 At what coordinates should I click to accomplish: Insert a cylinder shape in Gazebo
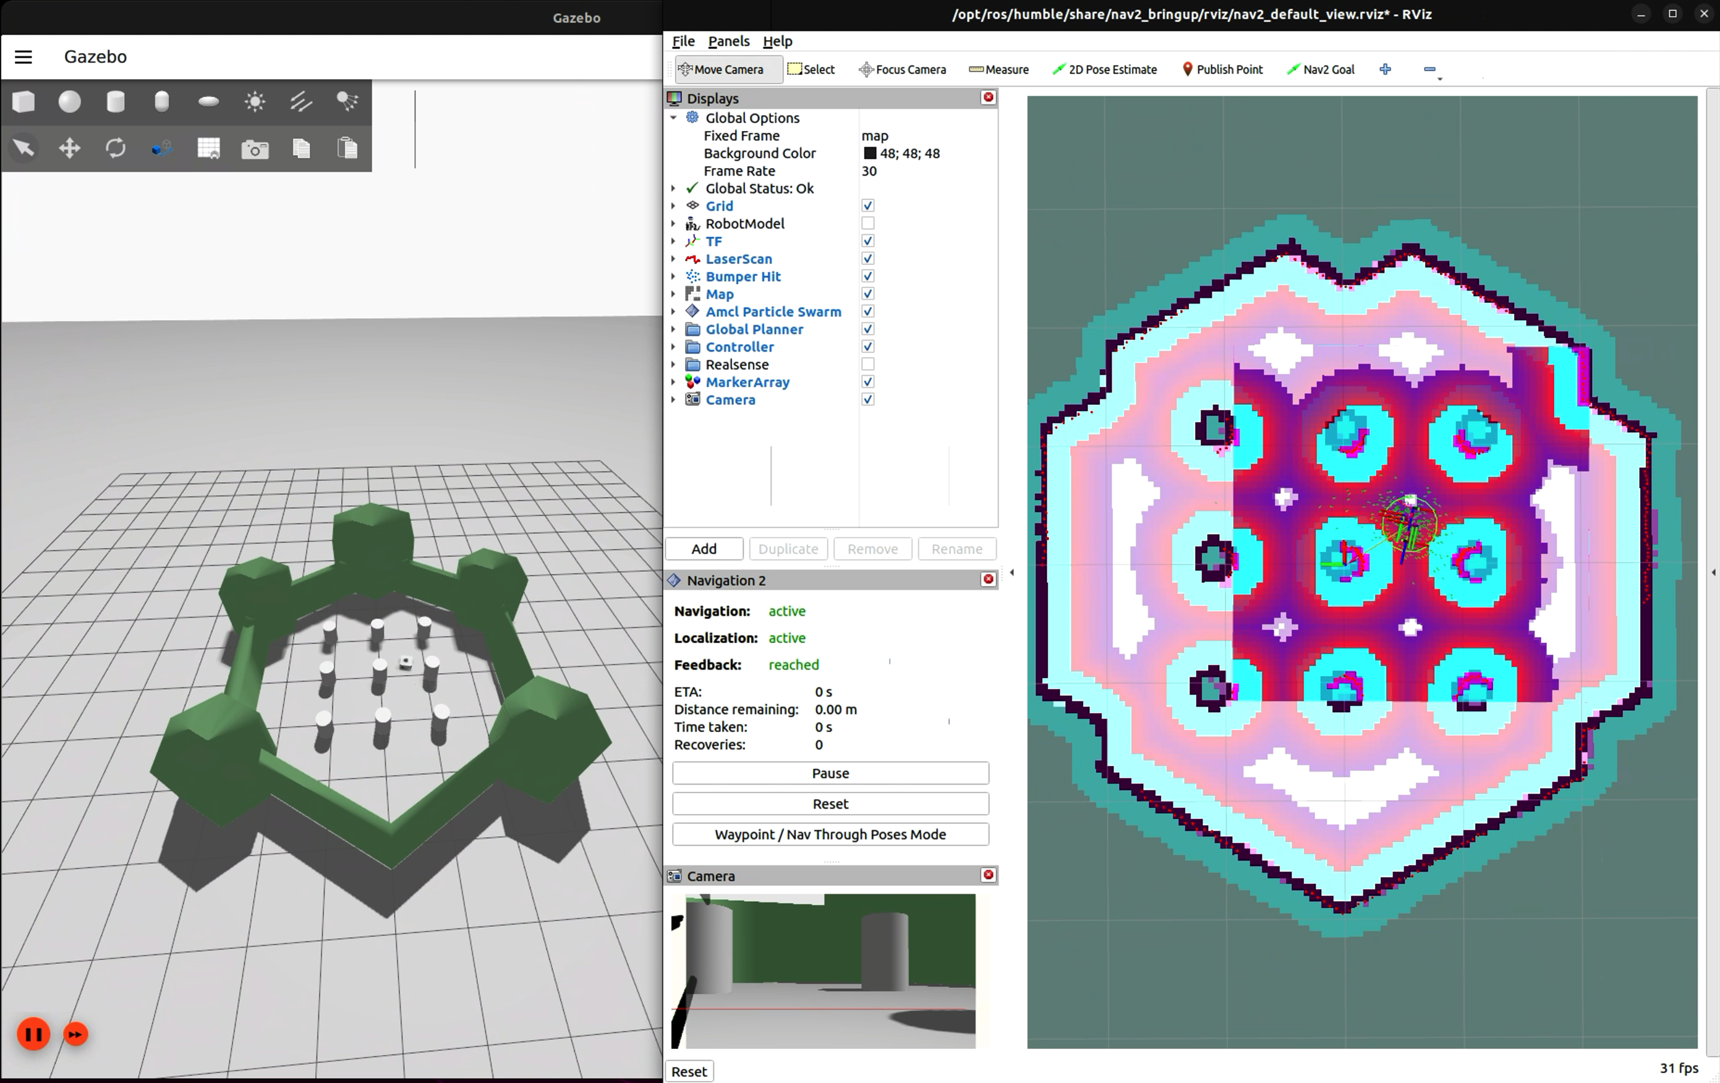tap(116, 101)
